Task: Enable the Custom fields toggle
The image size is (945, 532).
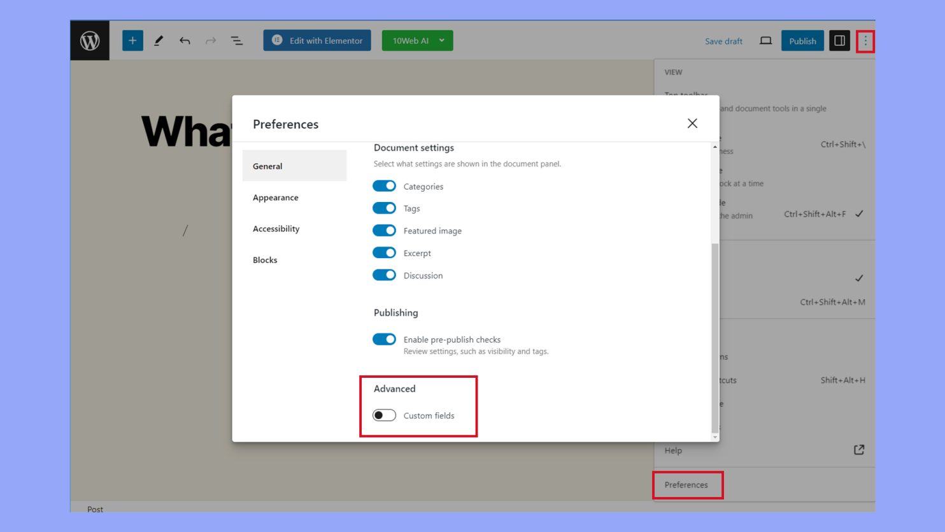Action: 384,415
